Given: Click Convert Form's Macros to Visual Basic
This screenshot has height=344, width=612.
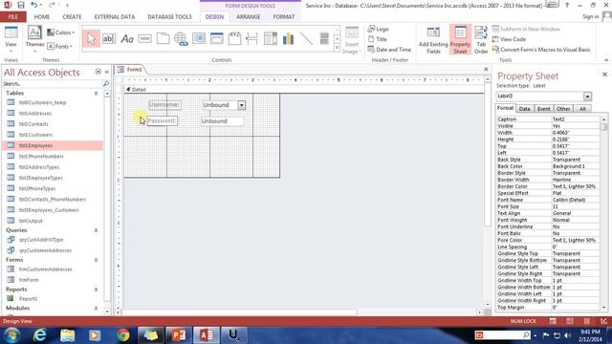Looking at the screenshot, I should (x=541, y=50).
